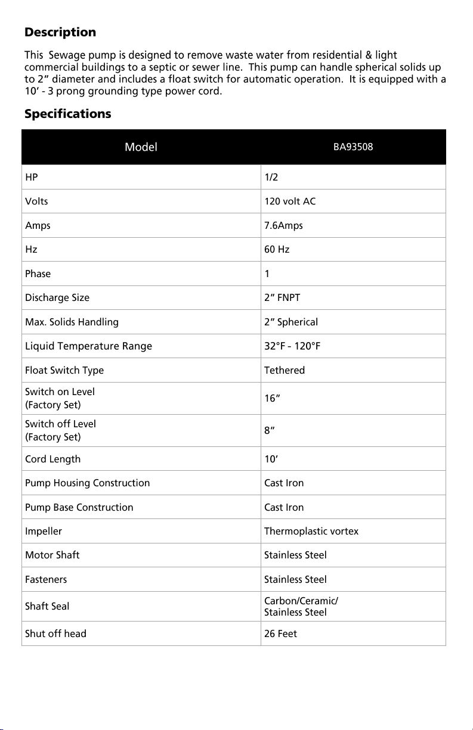The width and height of the screenshot is (473, 730).
Task: Click the Motor Shaft row label
Action: click(x=52, y=555)
